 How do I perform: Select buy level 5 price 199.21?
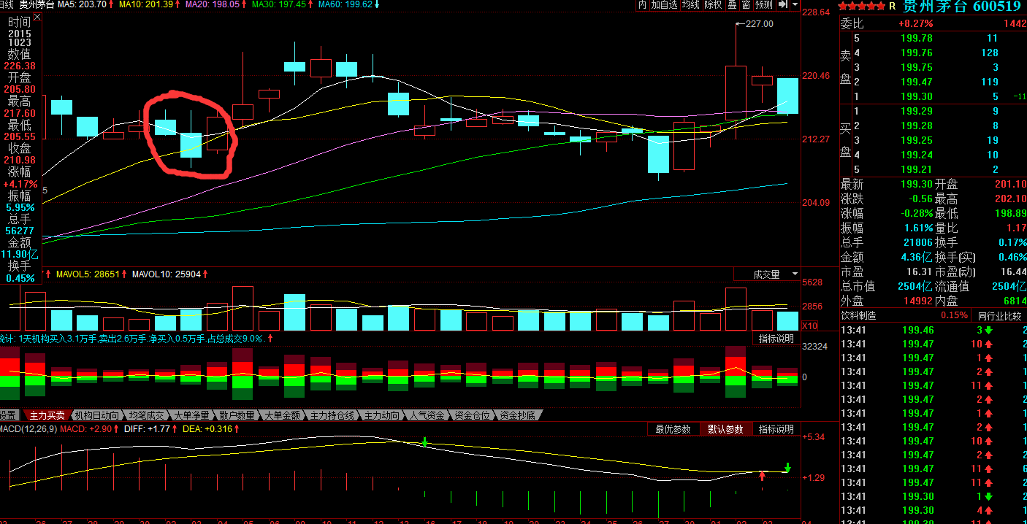[917, 169]
